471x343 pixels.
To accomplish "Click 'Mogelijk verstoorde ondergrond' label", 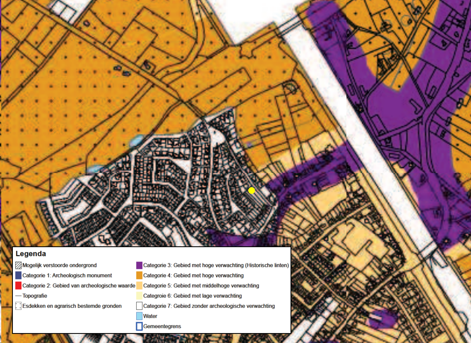I will [60, 265].
